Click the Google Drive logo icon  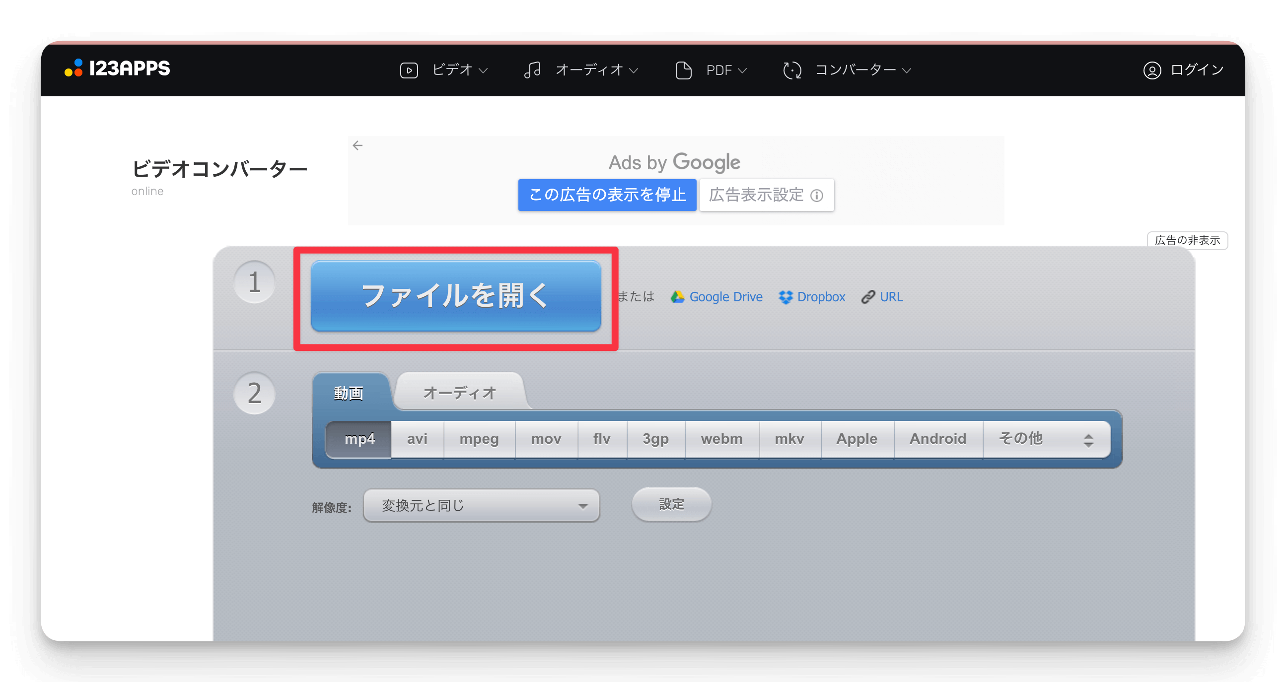click(677, 297)
